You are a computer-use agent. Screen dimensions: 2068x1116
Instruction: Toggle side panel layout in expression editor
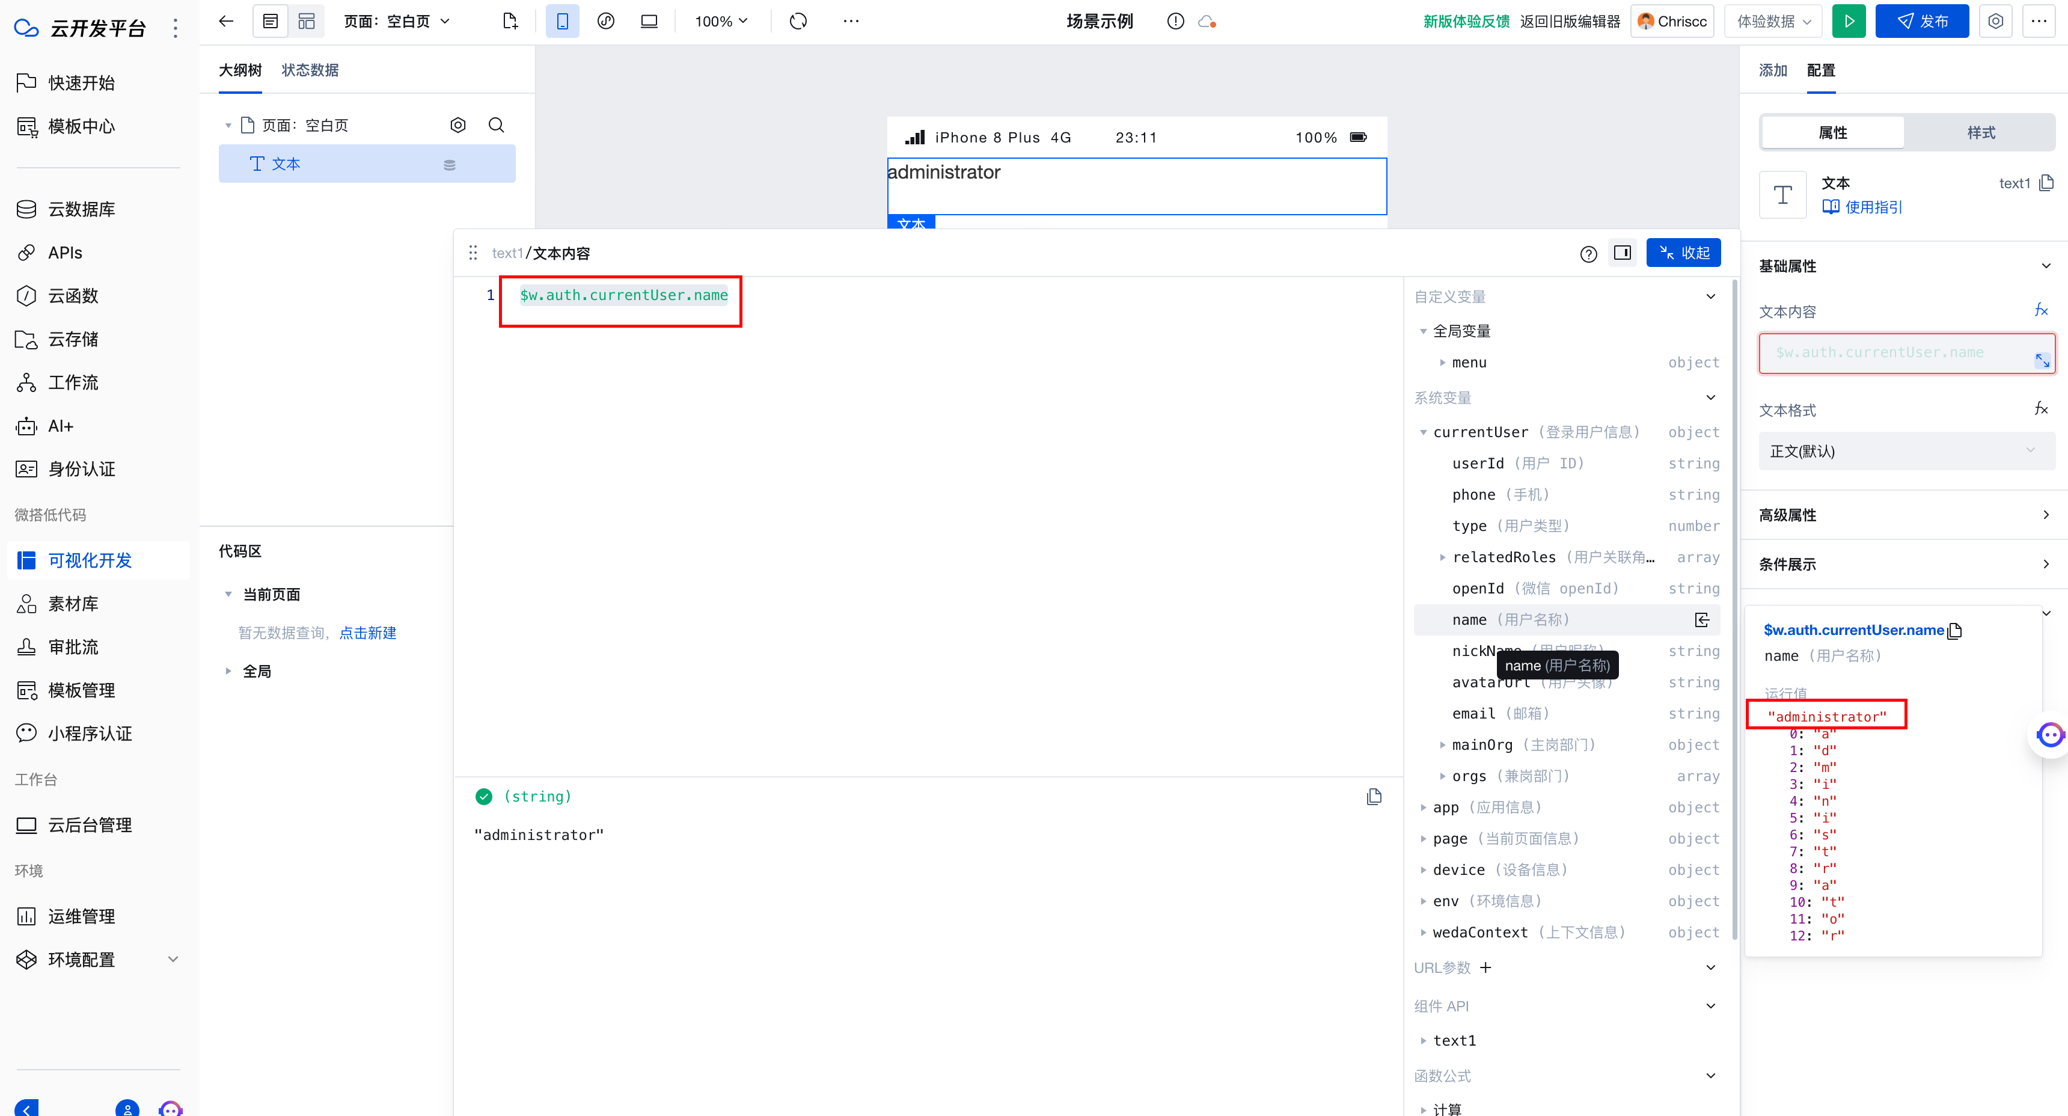pos(1623,253)
